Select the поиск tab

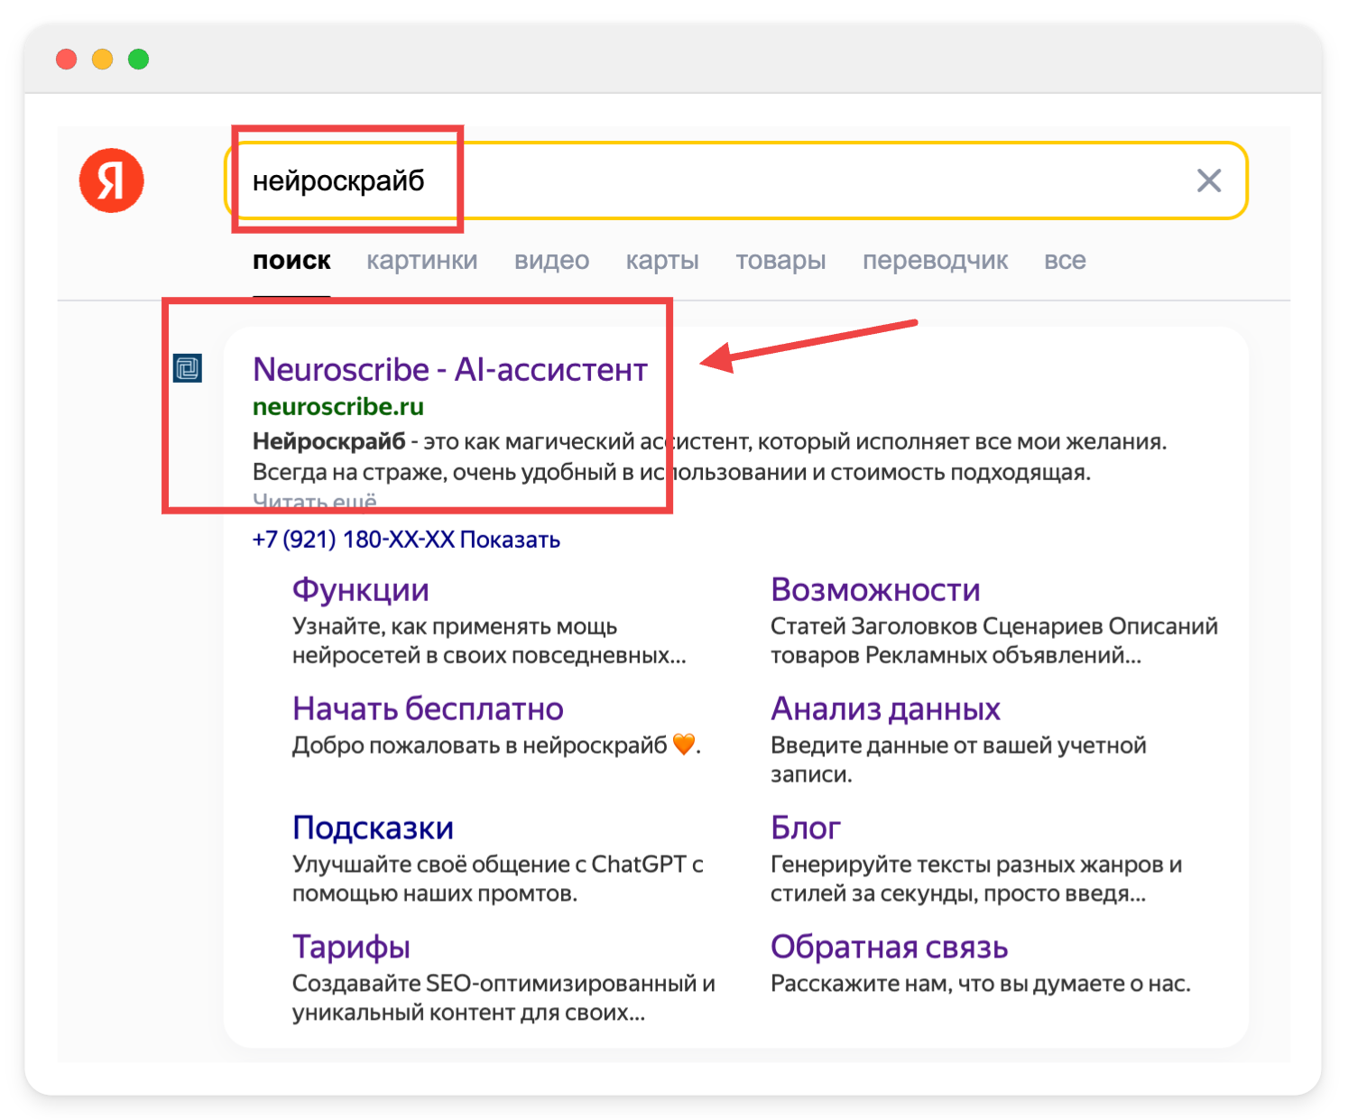tap(291, 261)
